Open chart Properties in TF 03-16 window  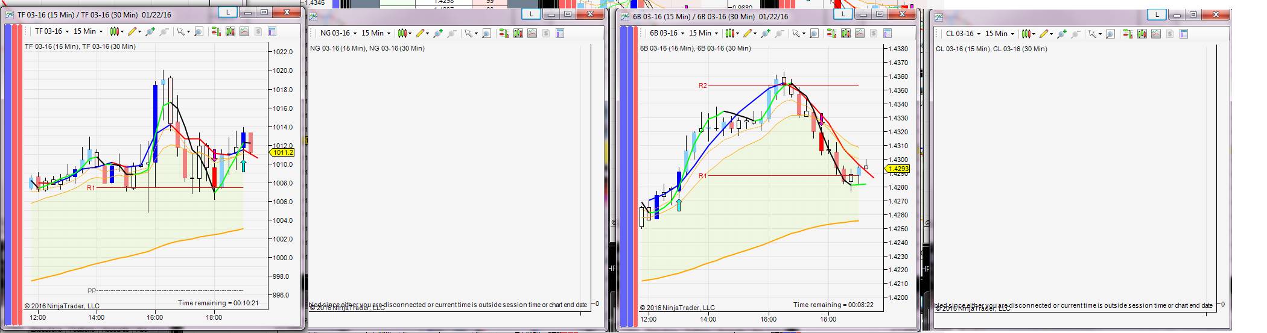coord(271,31)
